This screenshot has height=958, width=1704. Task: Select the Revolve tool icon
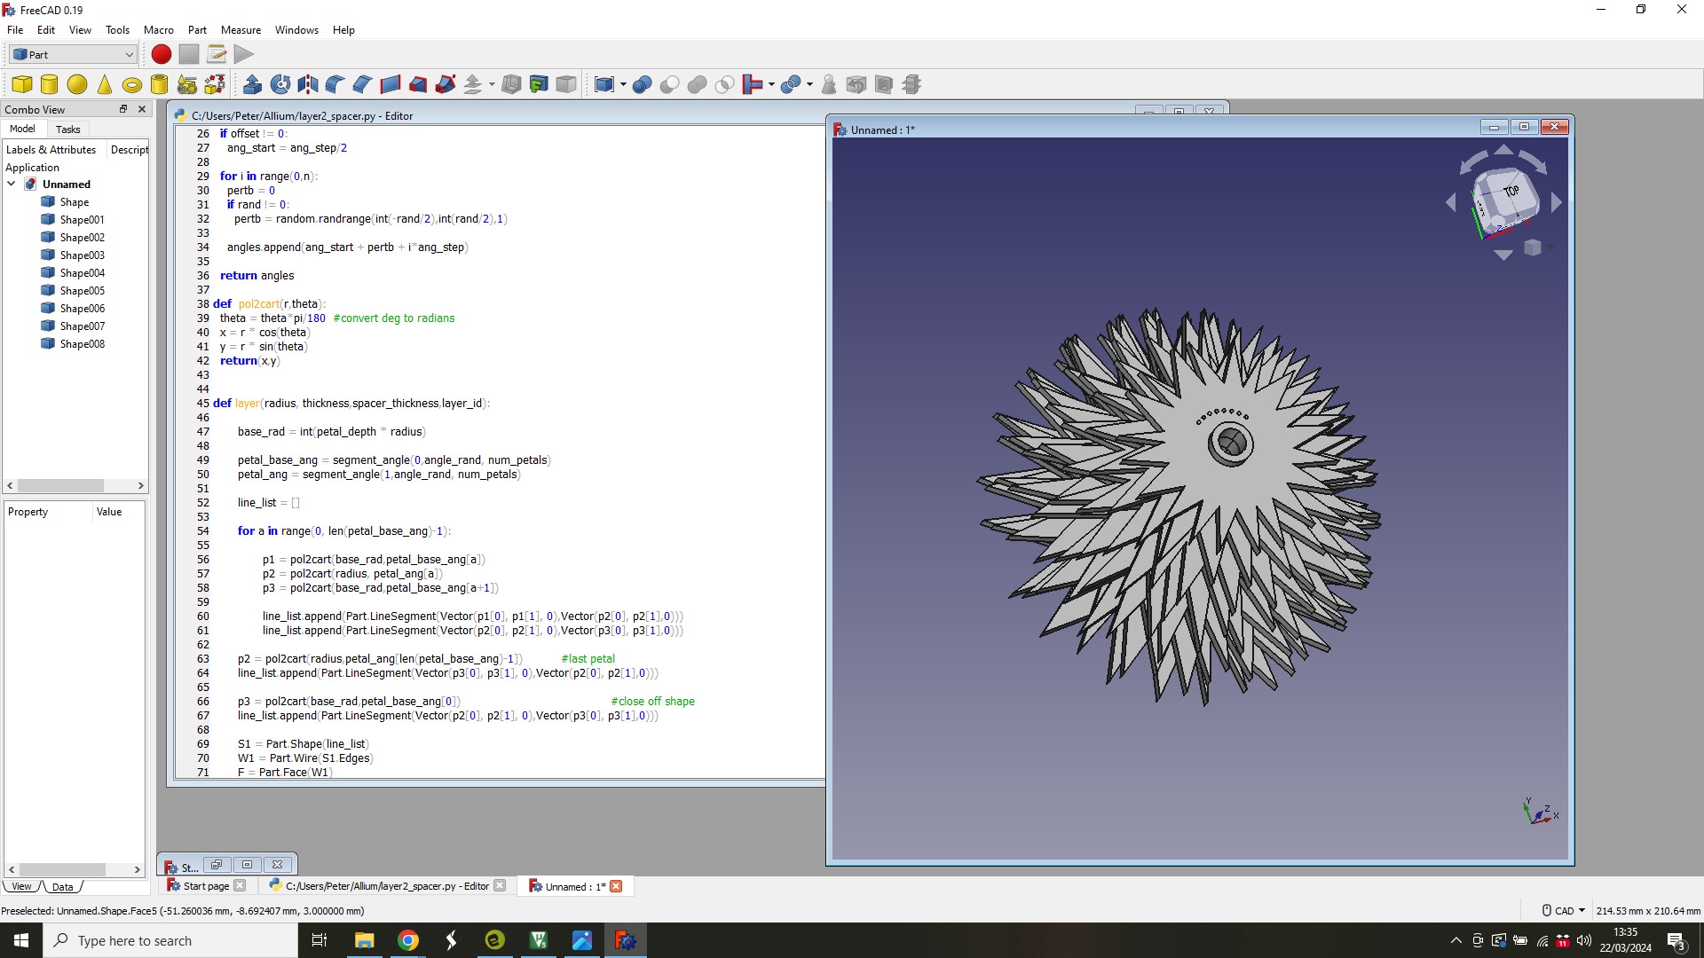280,84
